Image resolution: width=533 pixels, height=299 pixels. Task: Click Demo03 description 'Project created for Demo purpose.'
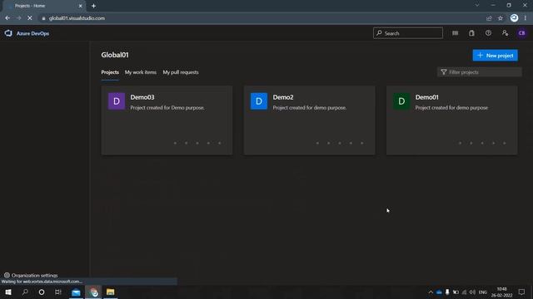[167, 108]
